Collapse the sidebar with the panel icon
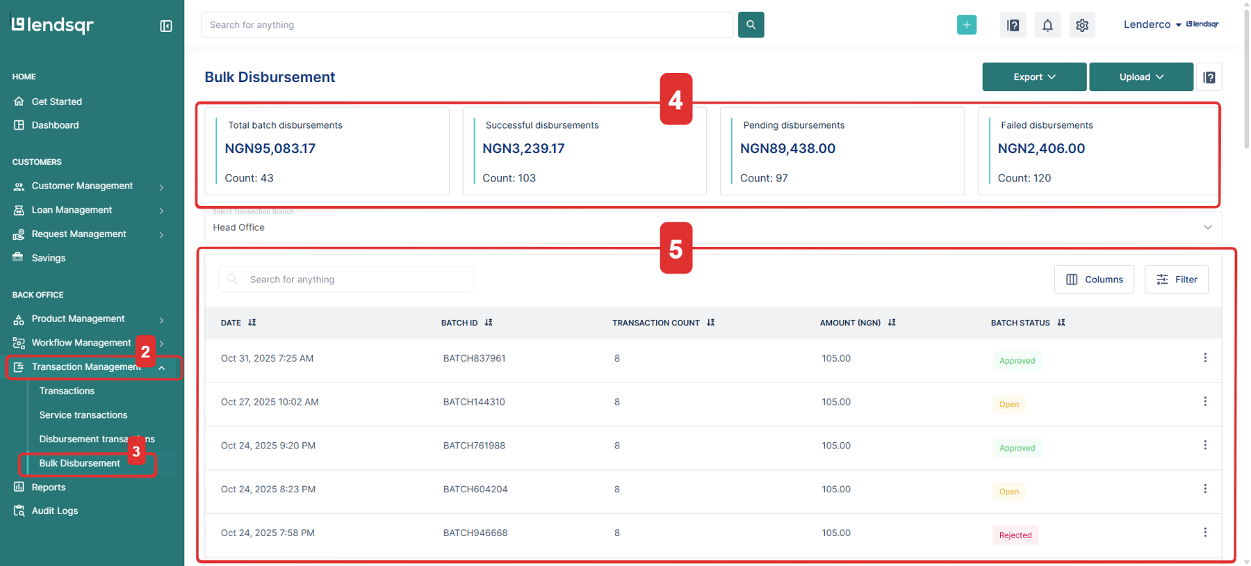1251x566 pixels. 166,26
